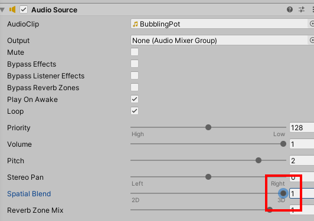Open Audio Source help reference icon
Screen dimensions: 314x221
[290, 9]
